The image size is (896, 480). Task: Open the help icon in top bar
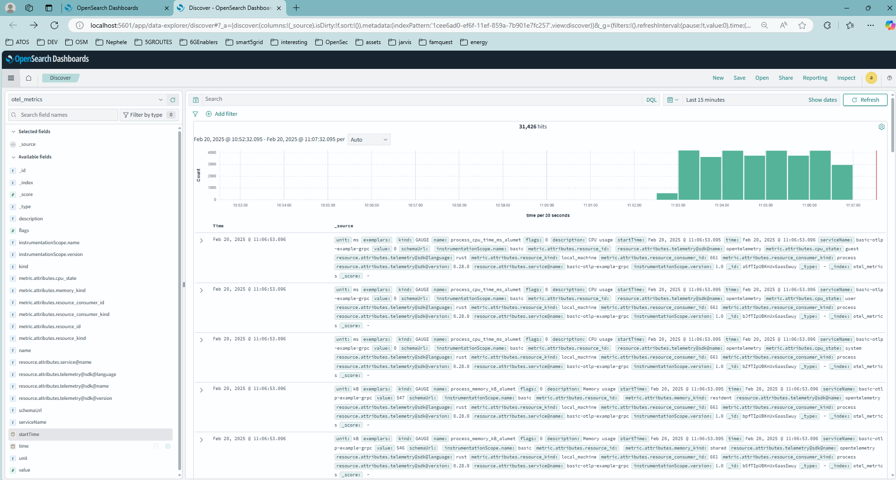pos(889,78)
